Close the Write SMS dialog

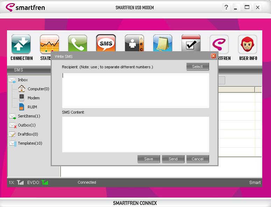click(x=213, y=56)
